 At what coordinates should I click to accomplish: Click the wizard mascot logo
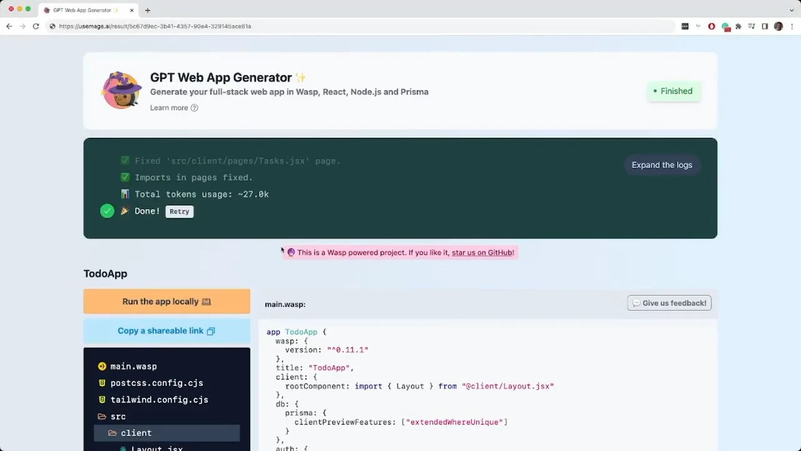point(121,90)
